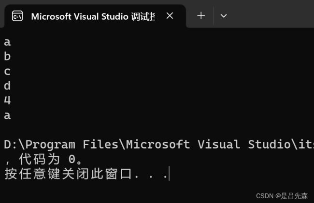Image resolution: width=314 pixels, height=203 pixels.
Task: Click the last 'a' output line
Action: pyautogui.click(x=7, y=115)
